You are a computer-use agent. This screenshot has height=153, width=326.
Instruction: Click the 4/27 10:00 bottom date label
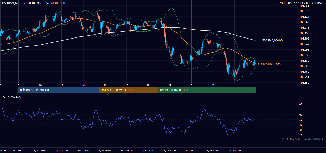point(40,150)
